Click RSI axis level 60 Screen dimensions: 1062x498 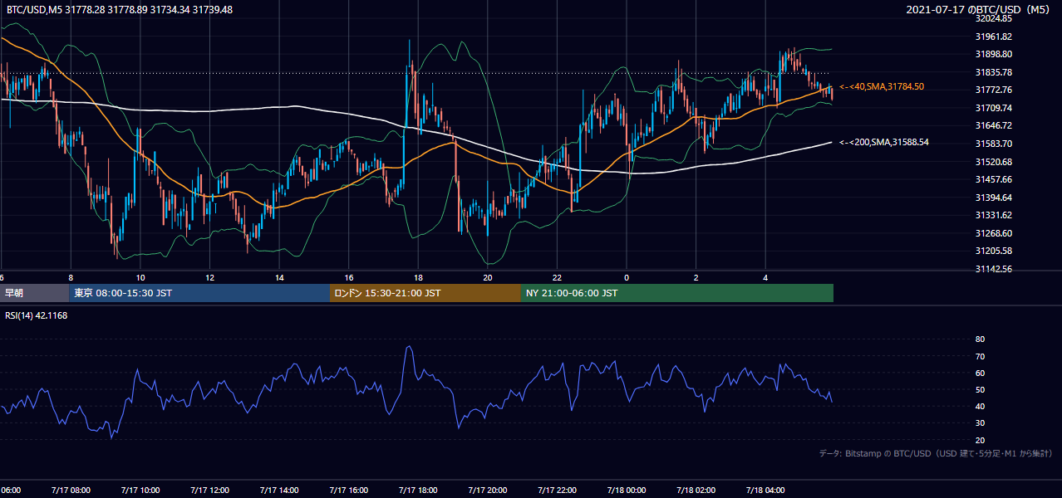[980, 373]
